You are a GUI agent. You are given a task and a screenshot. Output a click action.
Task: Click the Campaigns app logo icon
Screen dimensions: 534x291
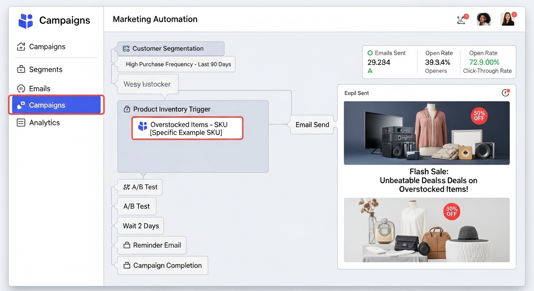click(x=26, y=20)
